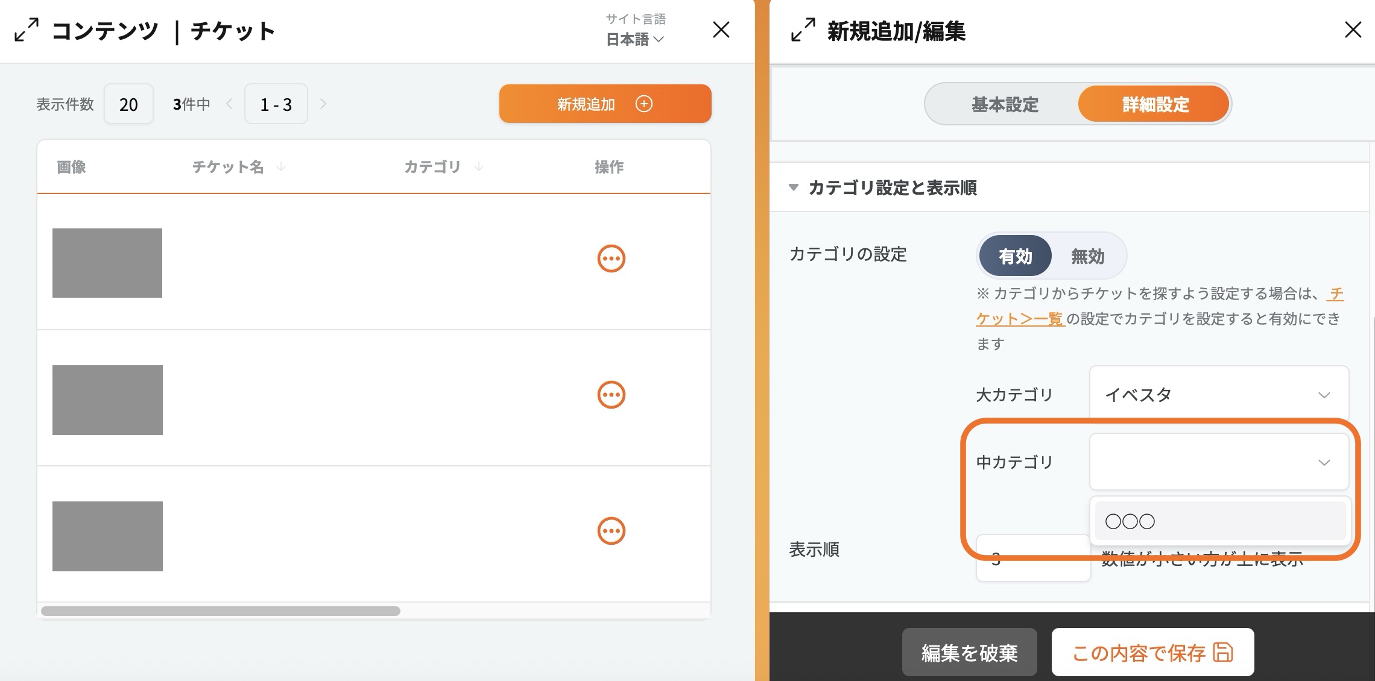Click 新規追加 button
This screenshot has height=681, width=1375.
pyautogui.click(x=605, y=104)
